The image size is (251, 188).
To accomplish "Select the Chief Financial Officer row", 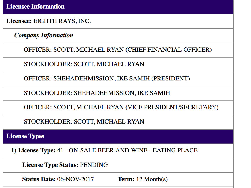I will 118,50.
